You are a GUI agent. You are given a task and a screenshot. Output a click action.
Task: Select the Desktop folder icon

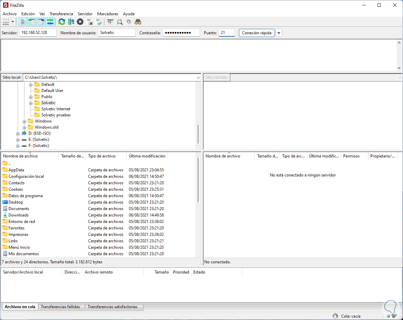(5, 202)
